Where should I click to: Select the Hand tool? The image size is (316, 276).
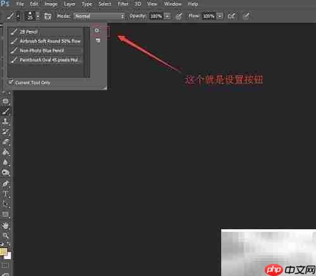pyautogui.click(x=6, y=225)
